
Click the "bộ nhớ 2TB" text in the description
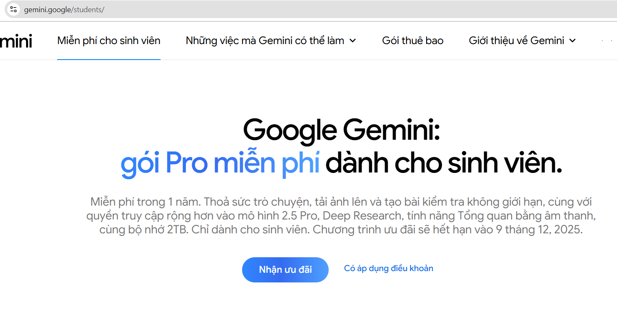tap(161, 230)
